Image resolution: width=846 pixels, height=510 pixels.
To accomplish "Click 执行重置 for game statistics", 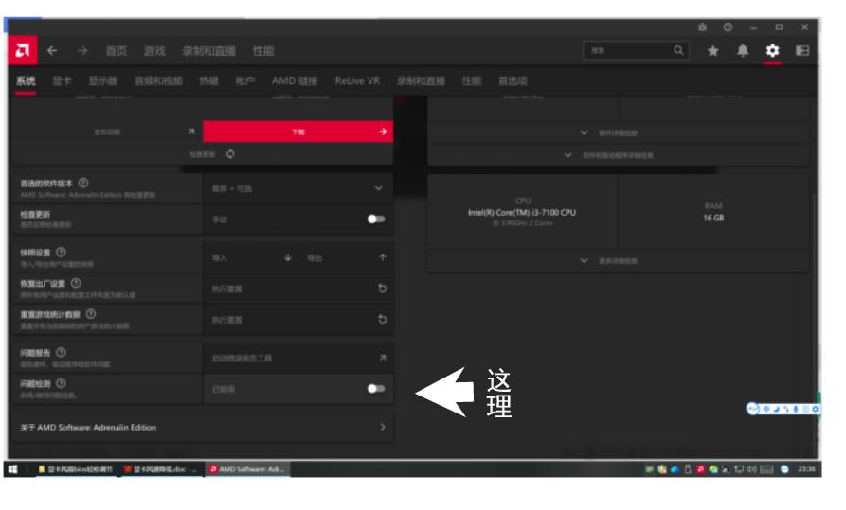I will (297, 320).
